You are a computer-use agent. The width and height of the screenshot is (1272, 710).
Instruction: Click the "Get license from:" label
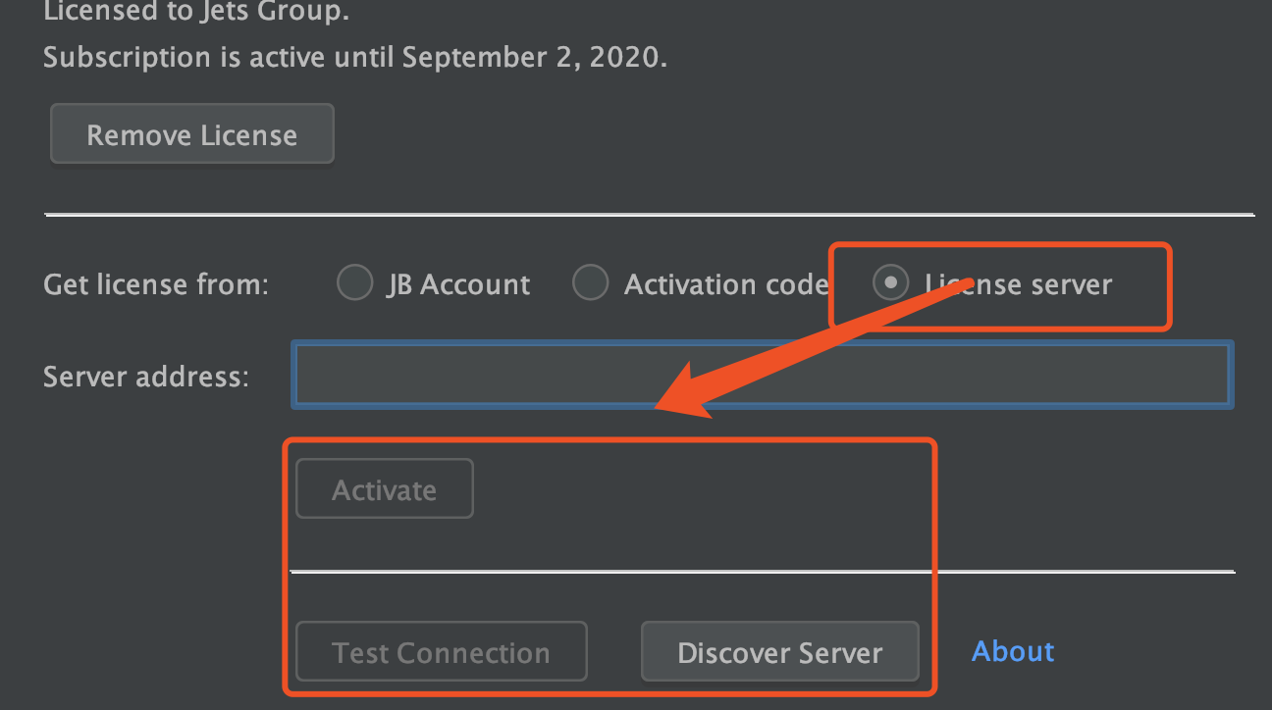tap(156, 284)
